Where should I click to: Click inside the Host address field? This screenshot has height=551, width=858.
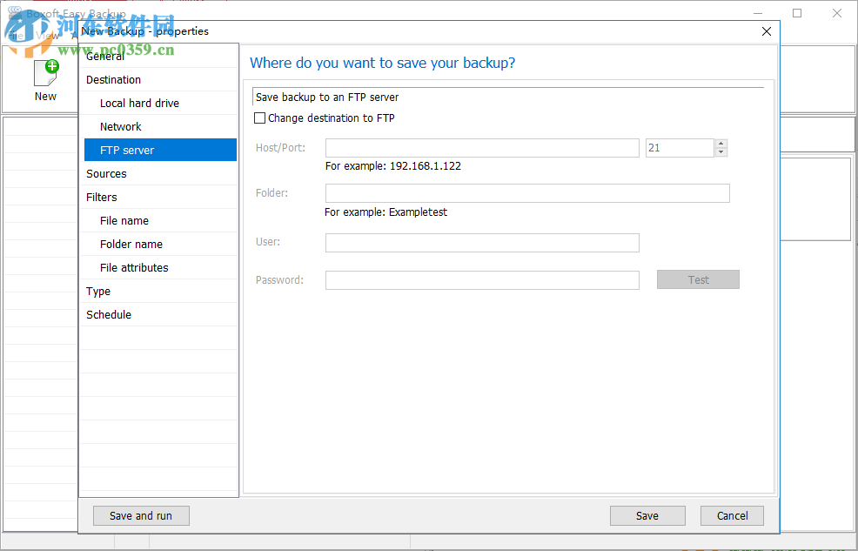[482, 147]
